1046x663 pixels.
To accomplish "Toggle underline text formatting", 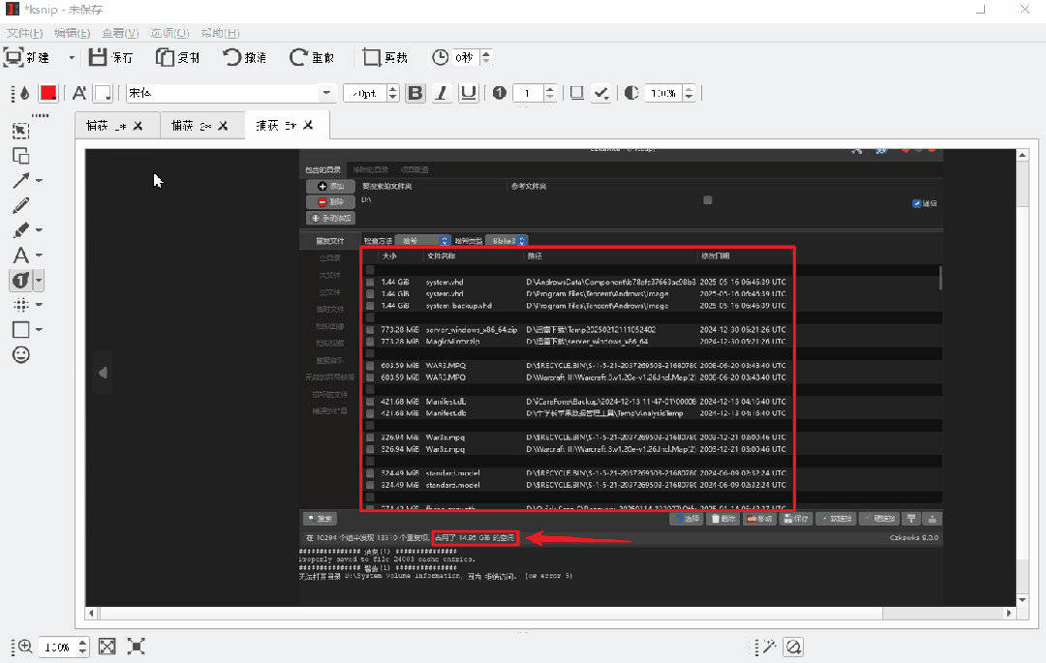I will 469,93.
